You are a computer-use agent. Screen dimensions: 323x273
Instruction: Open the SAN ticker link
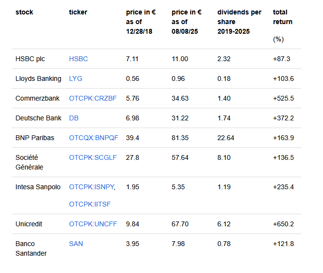pos(76,244)
